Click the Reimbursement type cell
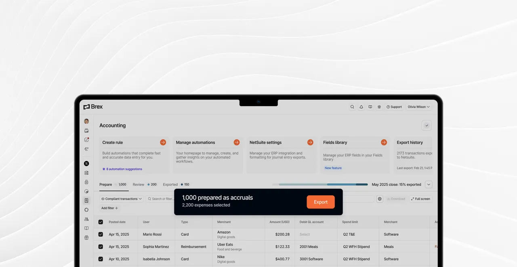Image resolution: width=517 pixels, height=267 pixels. tap(193, 247)
